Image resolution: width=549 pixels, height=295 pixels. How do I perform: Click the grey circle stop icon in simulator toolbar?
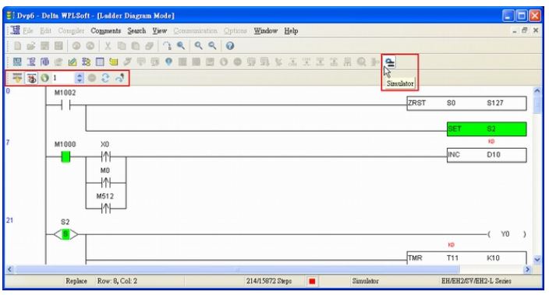(x=92, y=78)
